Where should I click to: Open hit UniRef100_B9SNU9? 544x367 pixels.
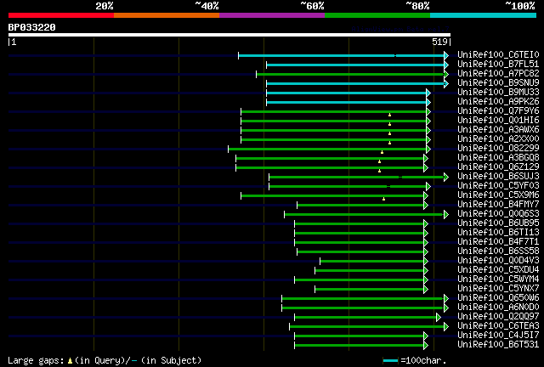(x=498, y=82)
